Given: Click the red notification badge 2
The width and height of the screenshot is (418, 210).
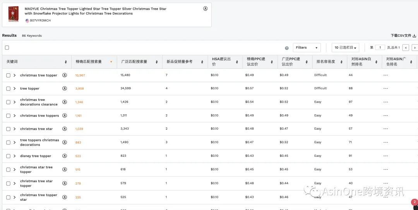Looking at the screenshot, I should coord(414,202).
